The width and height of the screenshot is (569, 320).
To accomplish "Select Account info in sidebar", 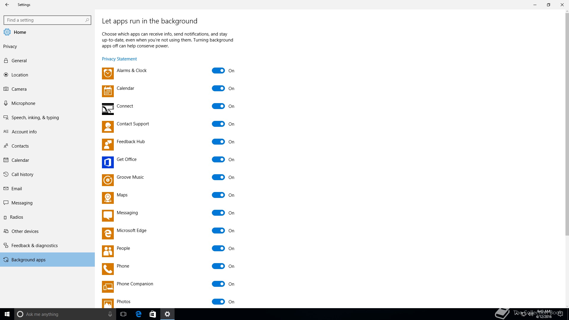I will click(47, 132).
